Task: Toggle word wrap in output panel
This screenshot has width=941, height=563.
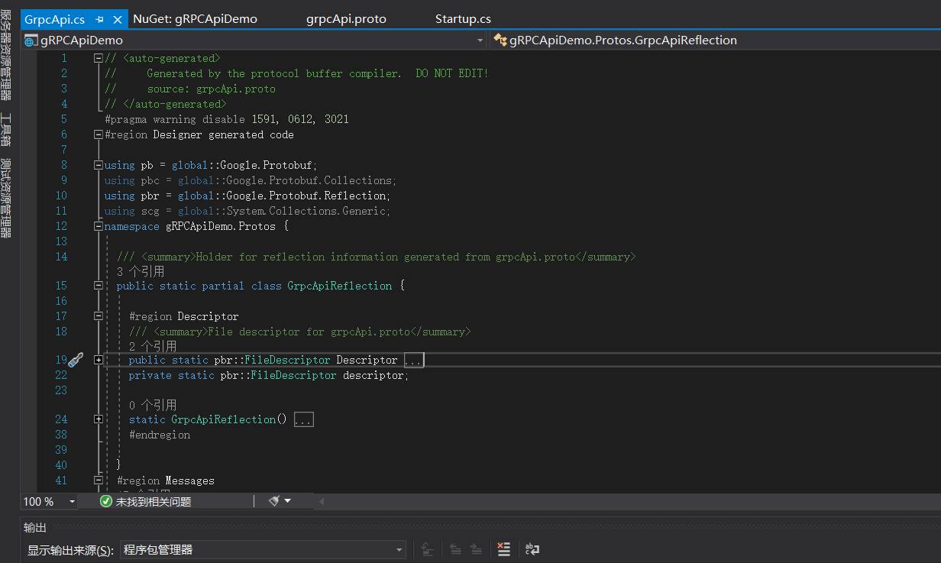Action: (532, 549)
